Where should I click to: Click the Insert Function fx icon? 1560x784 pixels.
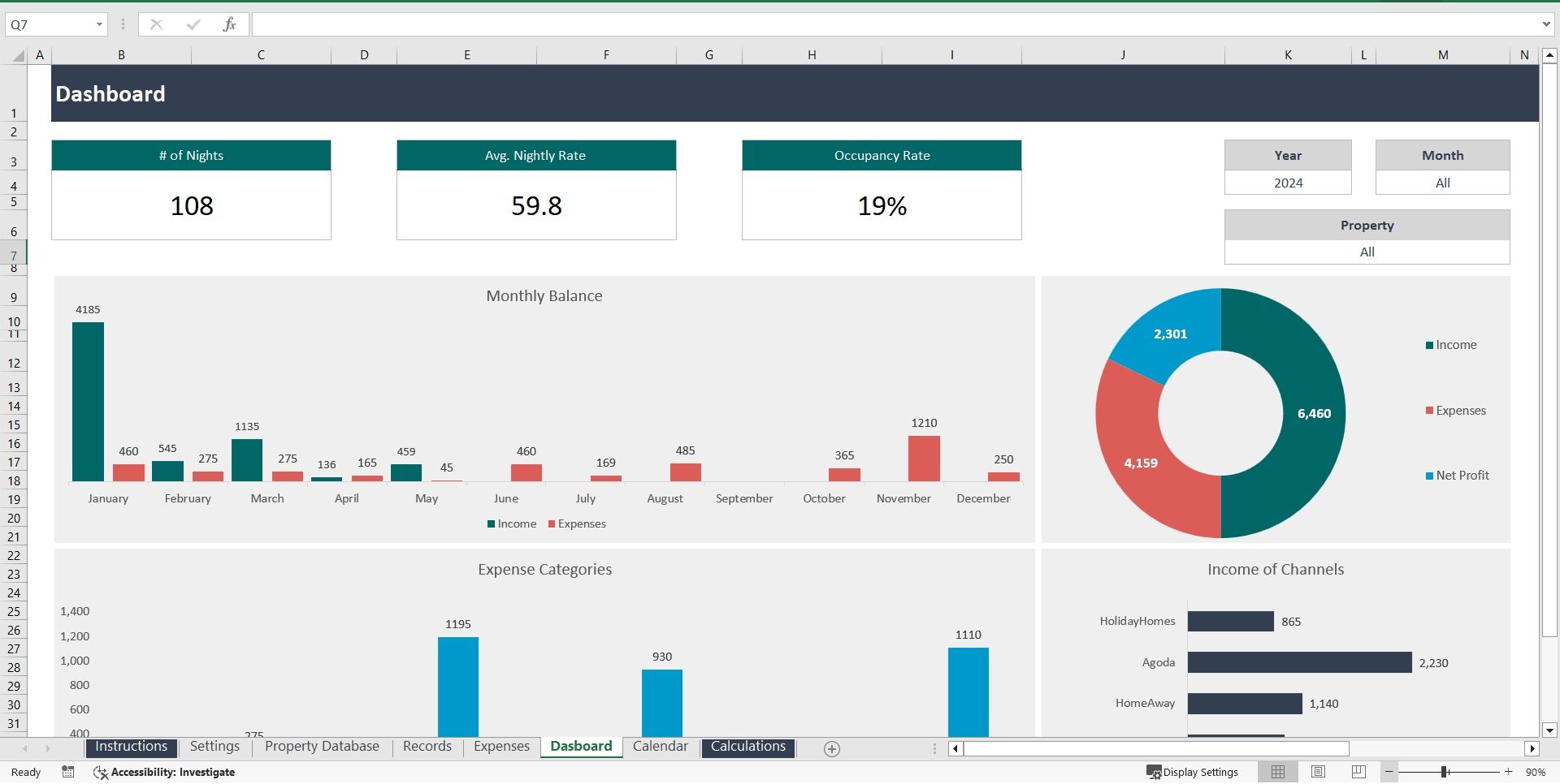pos(229,24)
